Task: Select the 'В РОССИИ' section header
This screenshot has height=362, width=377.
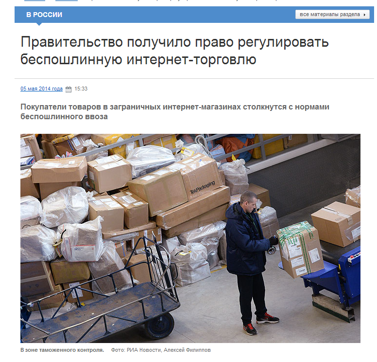Action: tap(44, 15)
